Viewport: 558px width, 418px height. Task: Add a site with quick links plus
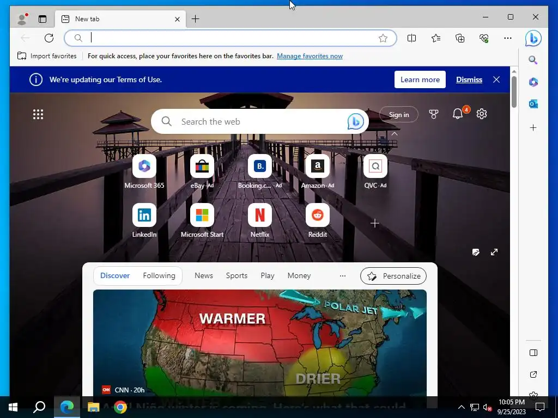tap(375, 223)
